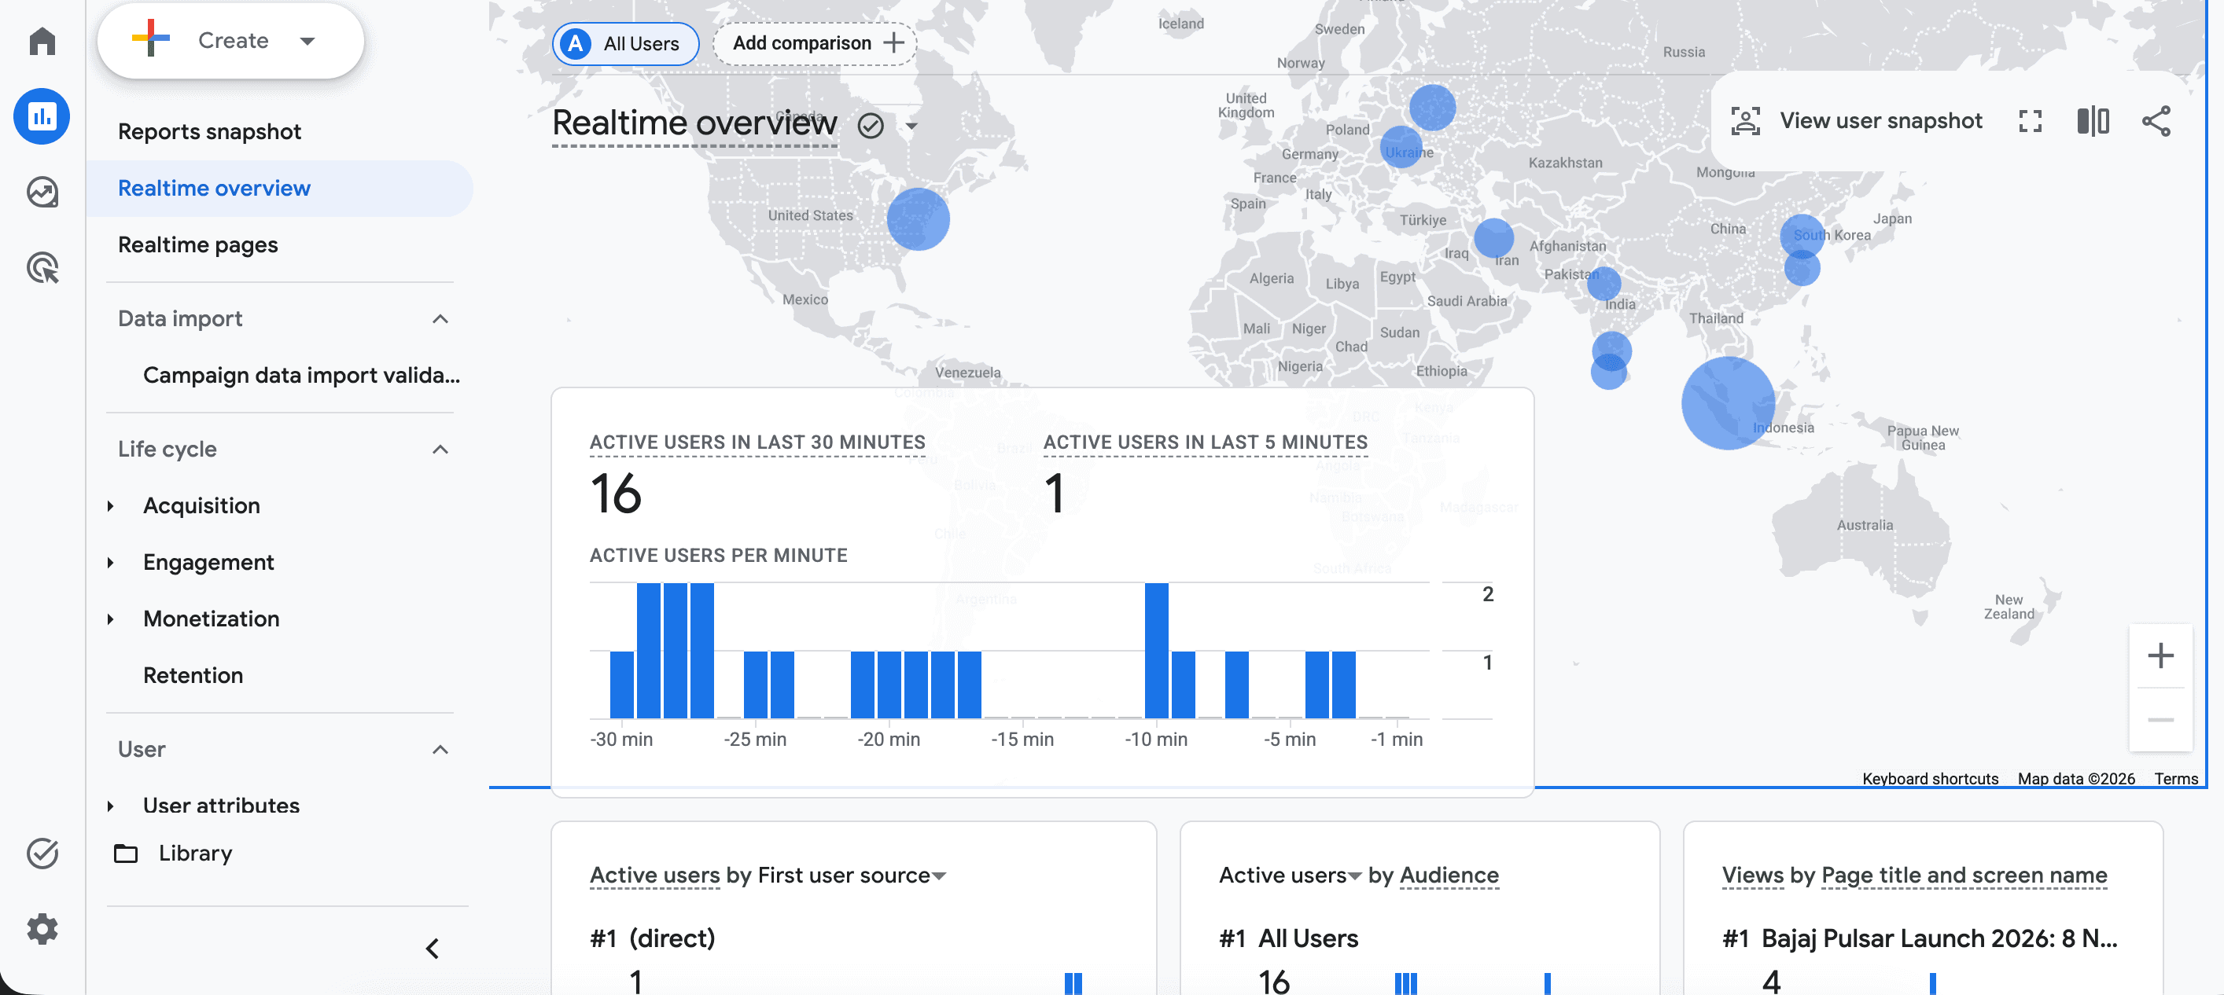The height and width of the screenshot is (995, 2224).
Task: Expand User attributes menu
Action: coord(111,806)
